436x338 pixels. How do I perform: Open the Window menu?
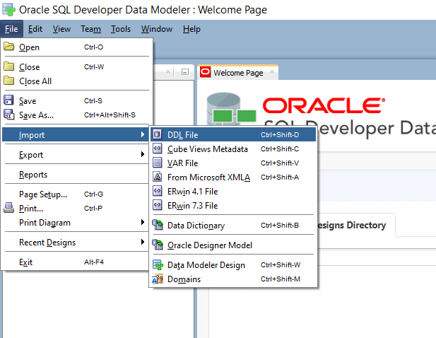click(x=157, y=29)
